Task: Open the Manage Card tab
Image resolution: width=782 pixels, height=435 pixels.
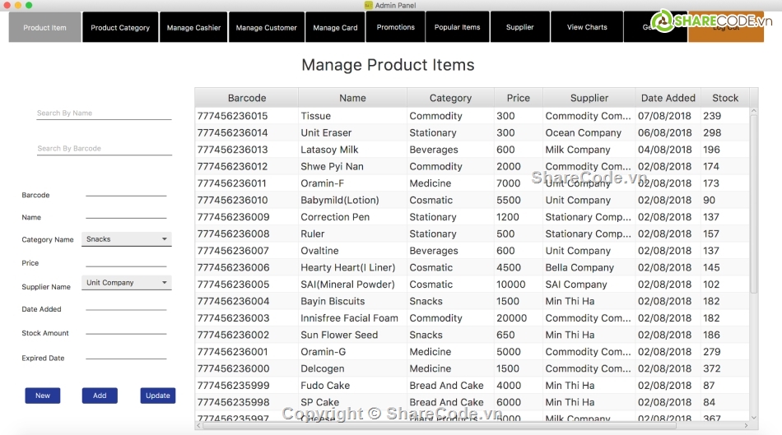Action: [335, 27]
